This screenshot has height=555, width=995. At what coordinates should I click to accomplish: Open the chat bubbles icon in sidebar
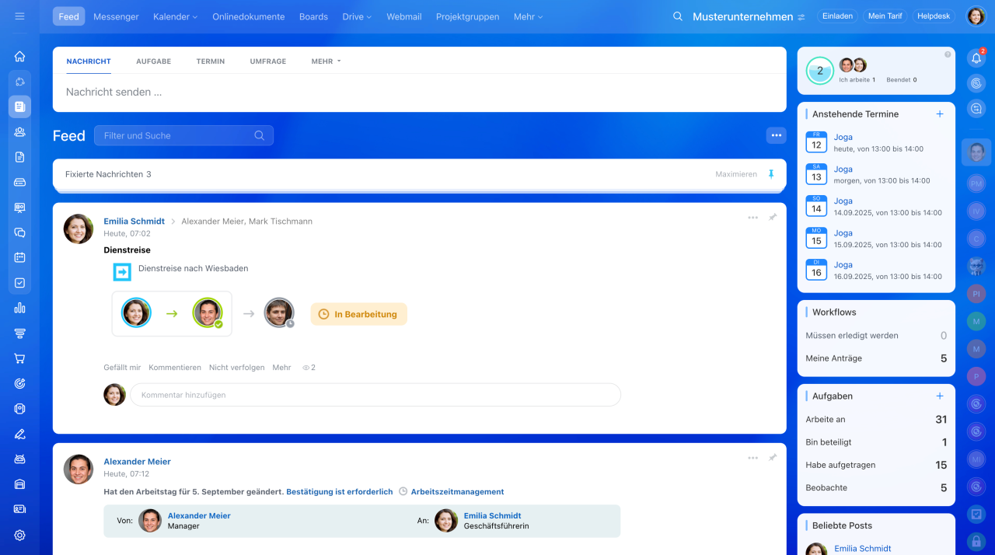19,232
